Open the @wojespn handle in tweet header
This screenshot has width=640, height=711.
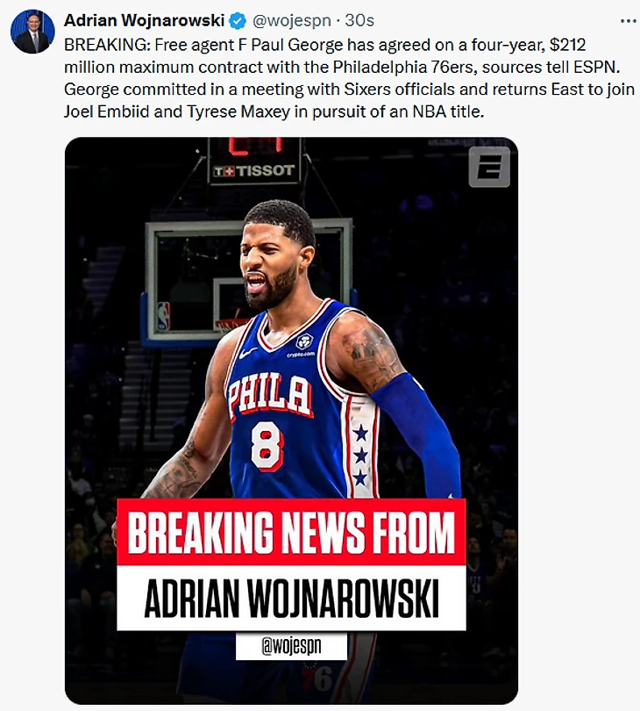(291, 20)
